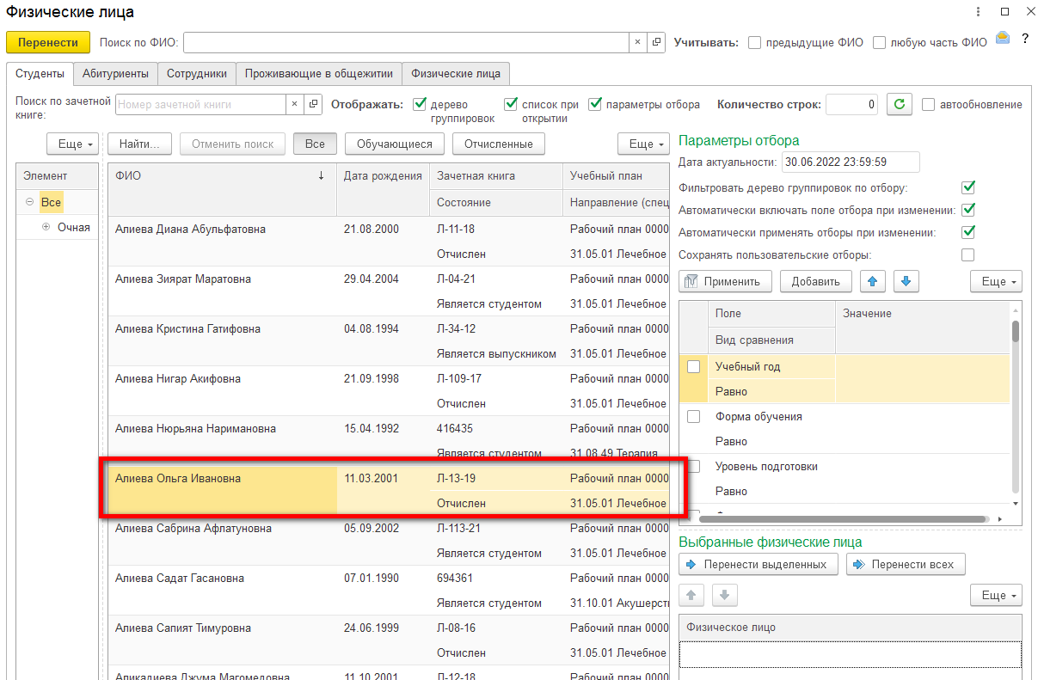Uncheck Автоматически применять отборы при изменении
Image resolution: width=1038 pixels, height=680 pixels.
[968, 232]
